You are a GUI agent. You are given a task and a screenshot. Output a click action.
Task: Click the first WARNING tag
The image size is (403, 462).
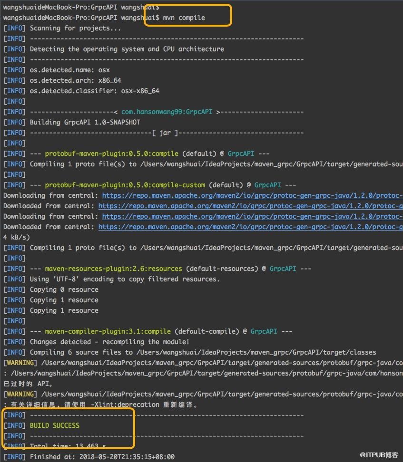pos(20,363)
